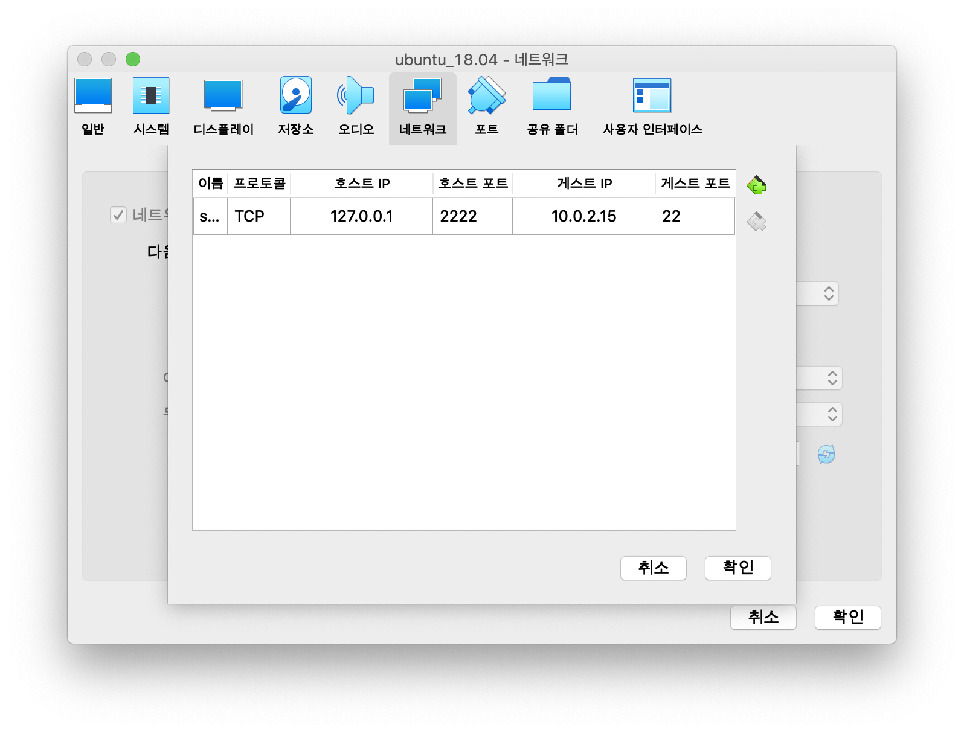964x733 pixels.
Task: Open the 오디오 (Audio) settings section
Action: click(x=356, y=107)
